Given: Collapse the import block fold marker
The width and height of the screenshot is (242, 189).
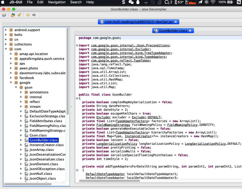Looking at the screenshot, I should tap(77, 45).
